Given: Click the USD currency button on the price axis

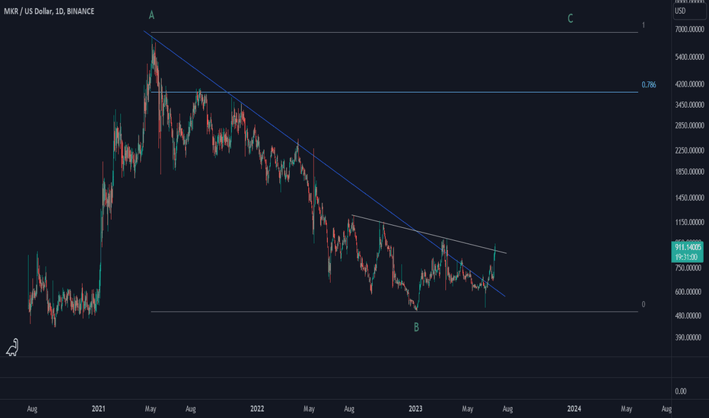Looking at the screenshot, I should point(689,11).
